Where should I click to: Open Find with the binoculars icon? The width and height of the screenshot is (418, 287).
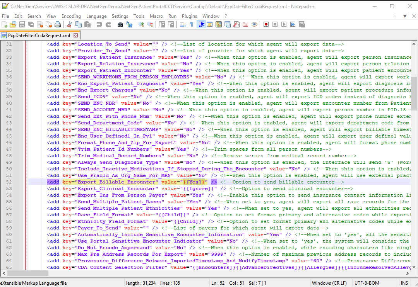(120, 24)
